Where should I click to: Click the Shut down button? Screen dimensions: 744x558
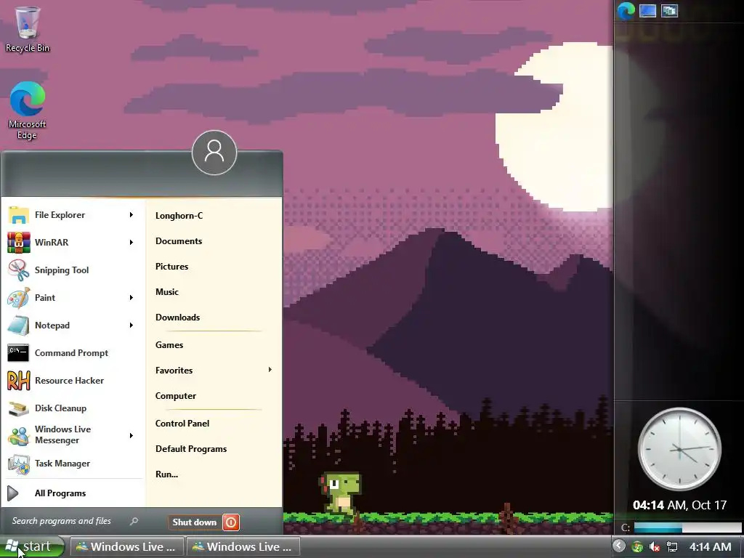point(195,522)
